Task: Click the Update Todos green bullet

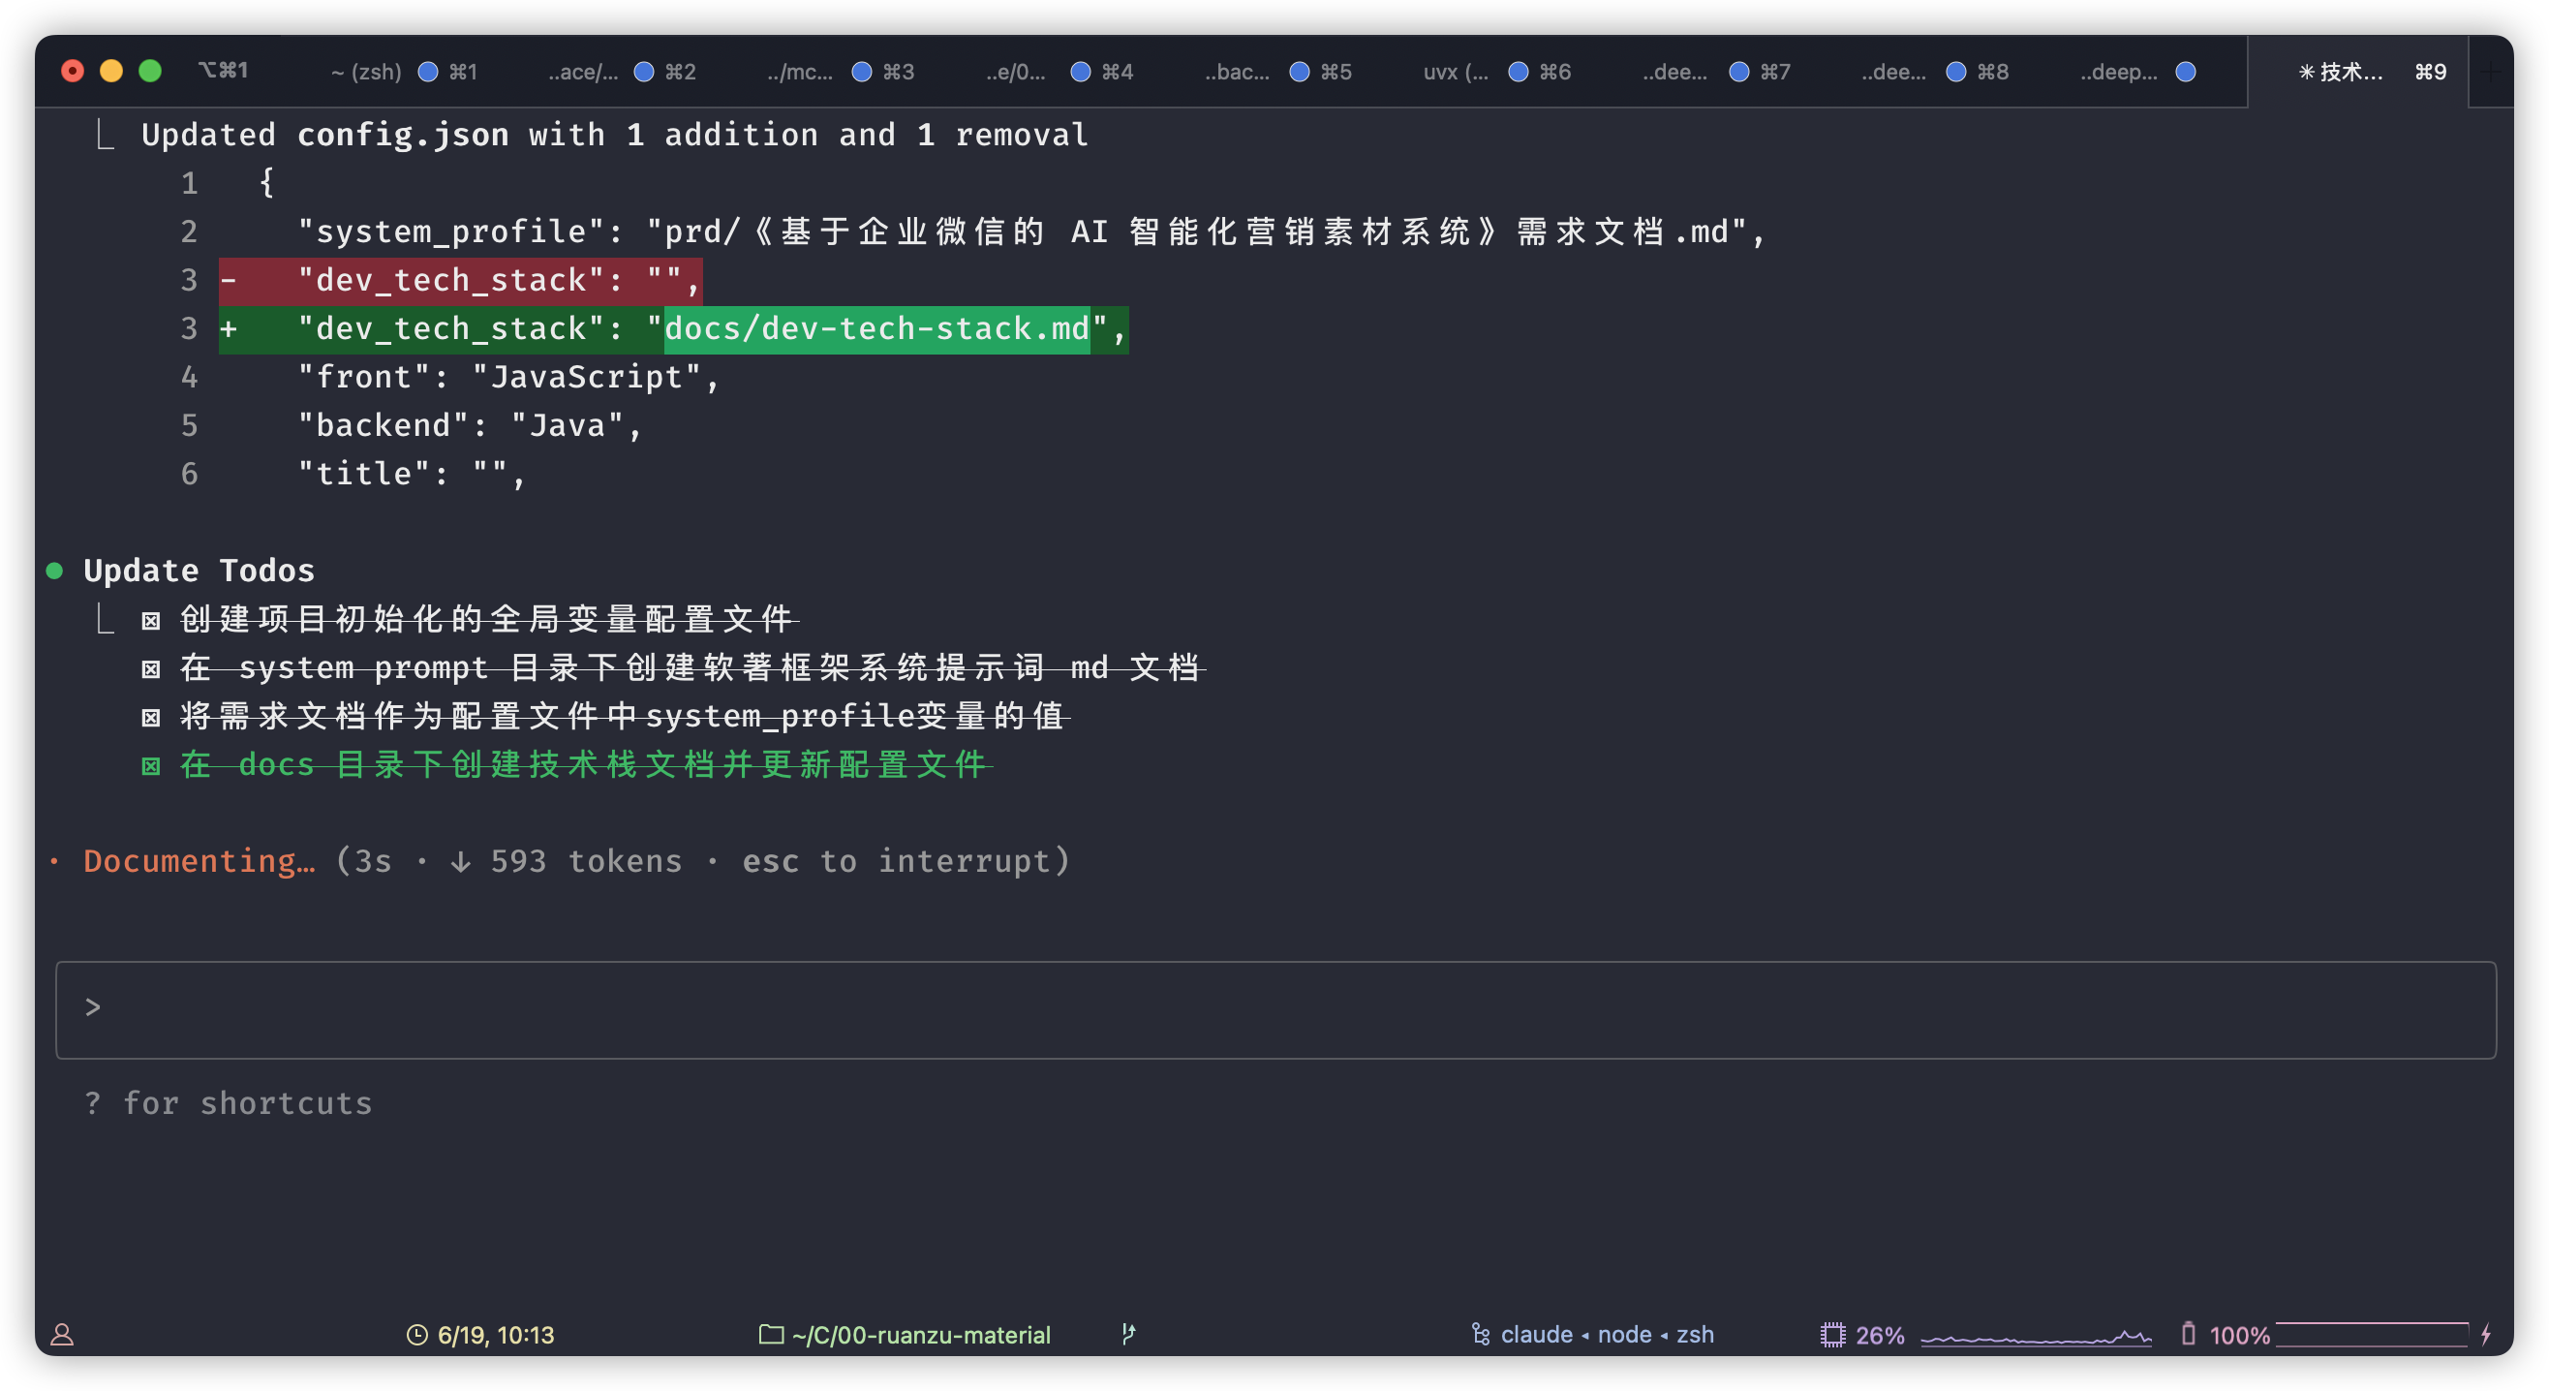Action: coord(55,571)
